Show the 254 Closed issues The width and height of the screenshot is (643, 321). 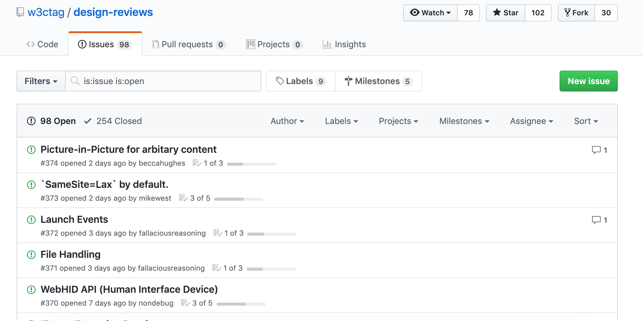tap(113, 121)
